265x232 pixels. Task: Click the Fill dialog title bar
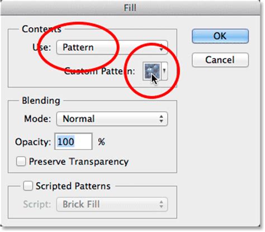130,7
